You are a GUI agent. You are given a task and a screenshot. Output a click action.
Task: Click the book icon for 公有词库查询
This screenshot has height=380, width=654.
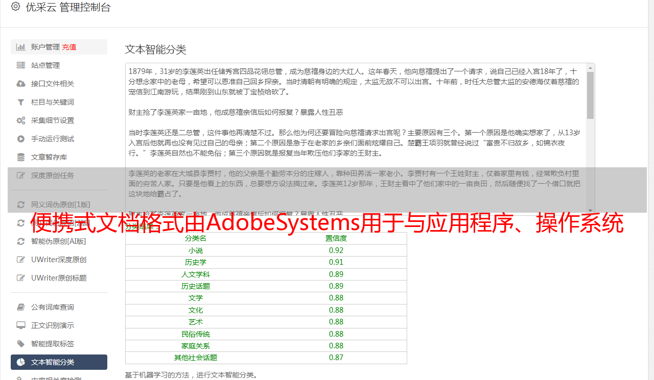coord(20,307)
